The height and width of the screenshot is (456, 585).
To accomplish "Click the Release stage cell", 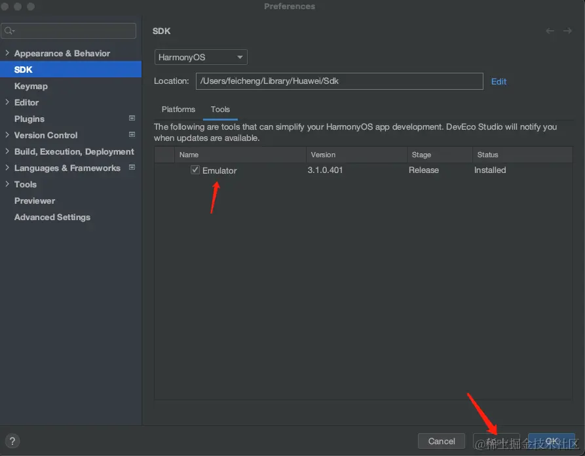I will [x=423, y=170].
